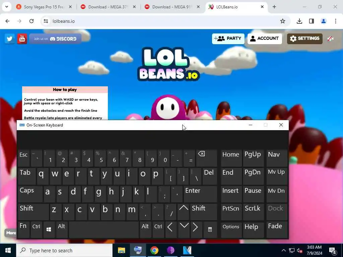Open Chrome side panel icon

click(312, 21)
